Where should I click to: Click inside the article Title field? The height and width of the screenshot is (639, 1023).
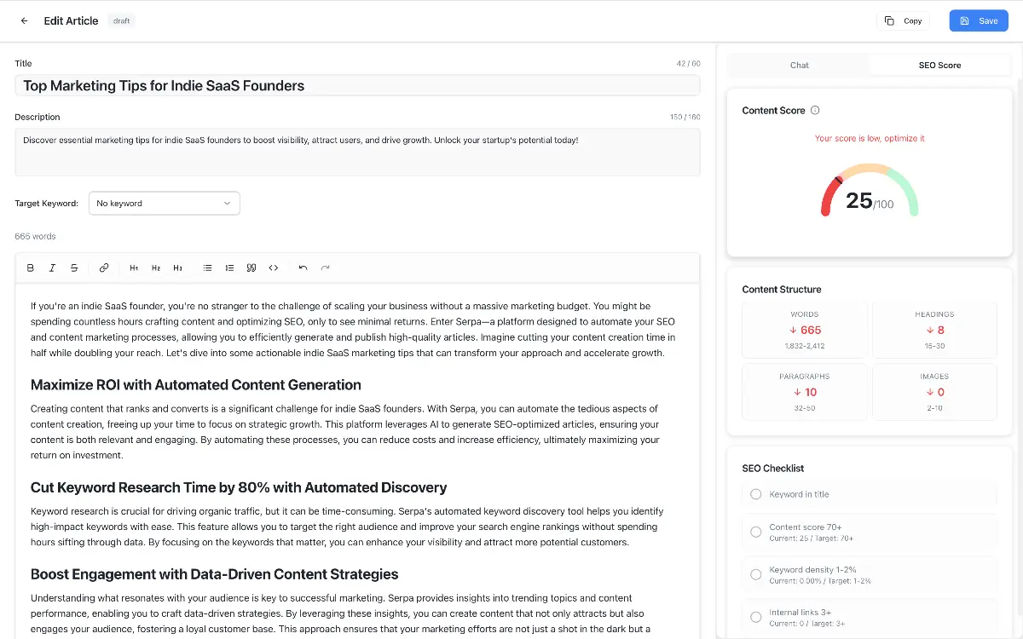357,85
